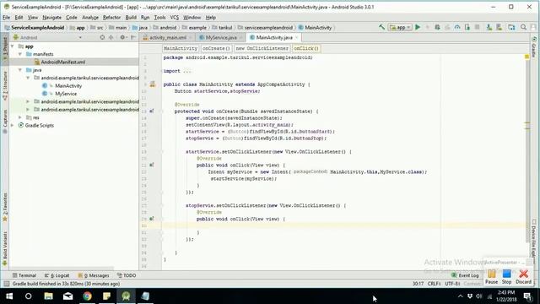The width and height of the screenshot is (540, 304).
Task: Click the Search Everywhere magnifier icon
Action: coord(523,27)
